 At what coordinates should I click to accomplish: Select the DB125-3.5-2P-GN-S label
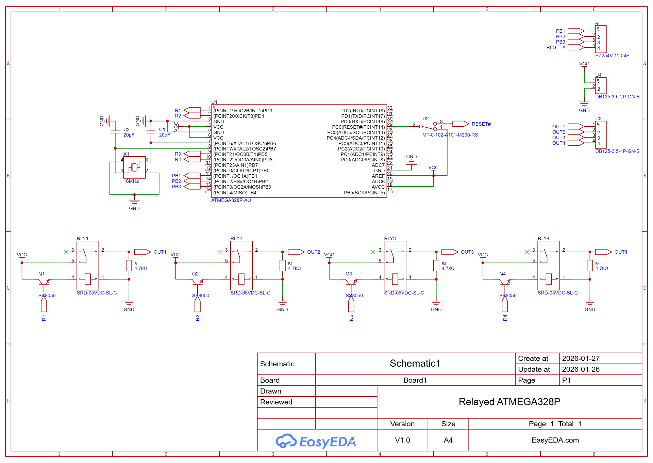coord(617,97)
